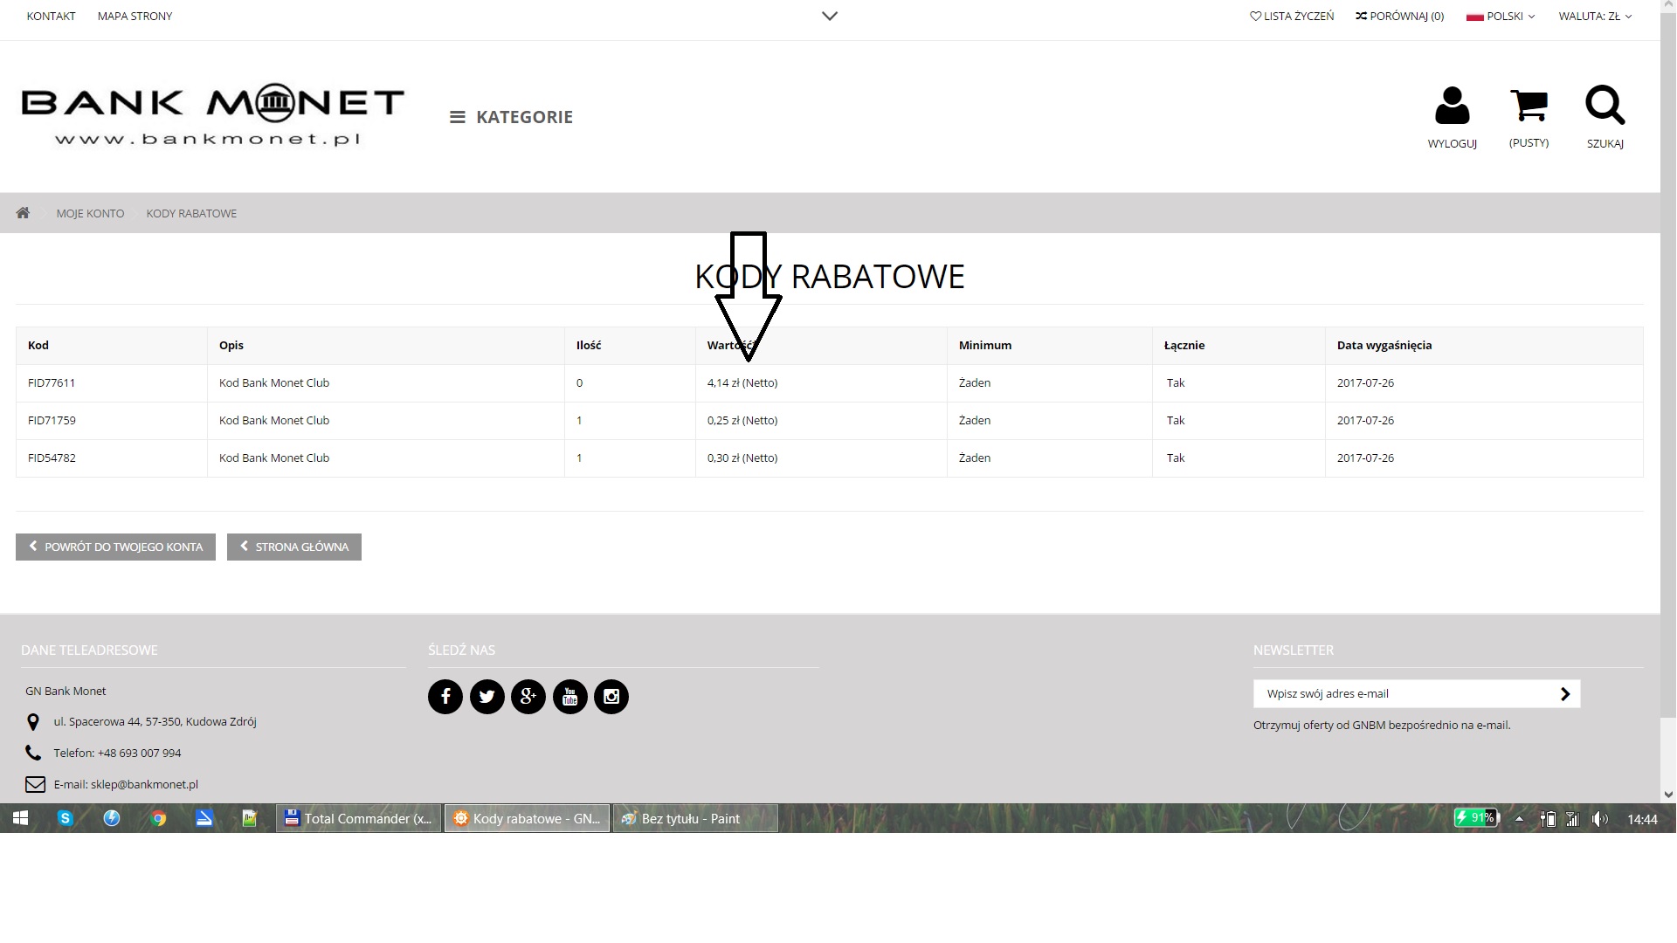The height and width of the screenshot is (943, 1677).
Task: Open the Twitter social icon
Action: tap(487, 697)
